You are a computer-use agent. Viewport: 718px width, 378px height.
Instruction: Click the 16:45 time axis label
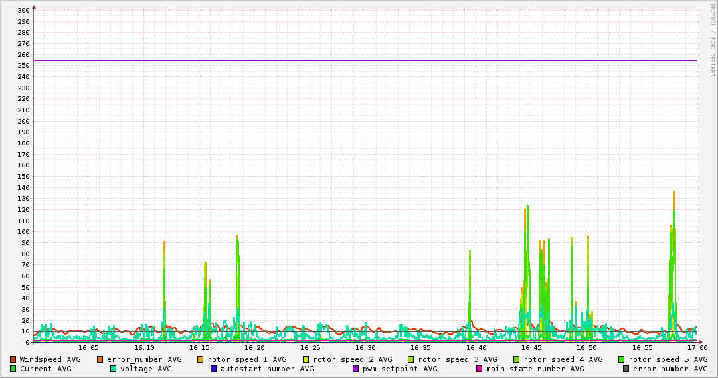(x=531, y=347)
